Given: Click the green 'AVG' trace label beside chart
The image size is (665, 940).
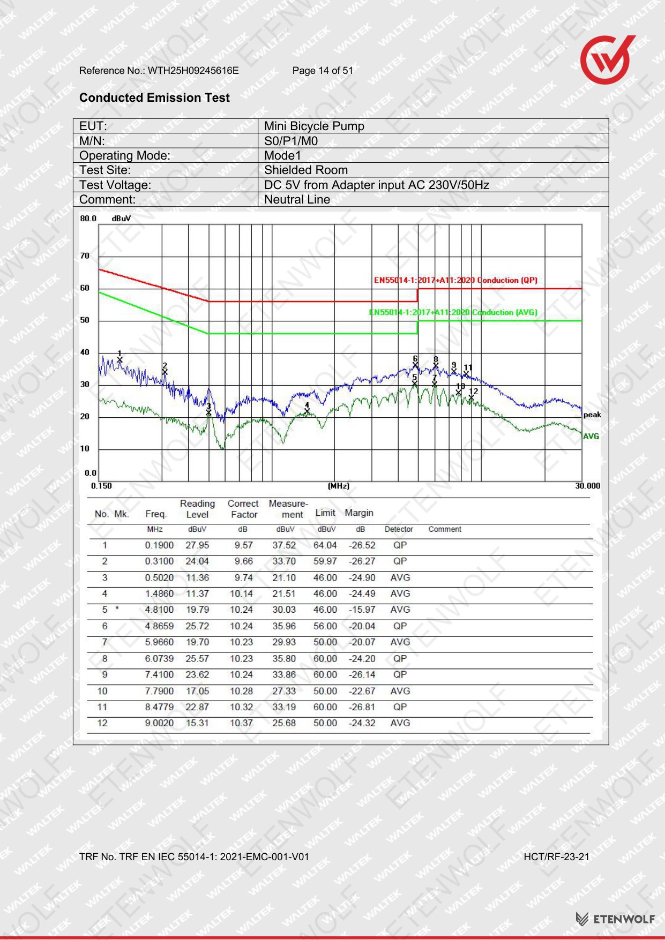Looking at the screenshot, I should (591, 436).
